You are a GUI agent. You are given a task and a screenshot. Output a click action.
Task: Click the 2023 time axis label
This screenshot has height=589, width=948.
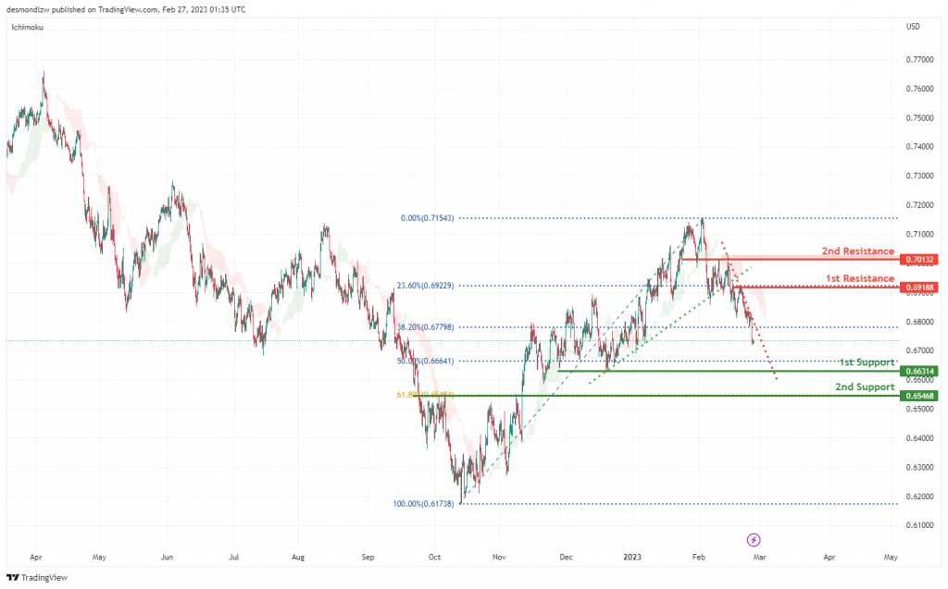(632, 557)
